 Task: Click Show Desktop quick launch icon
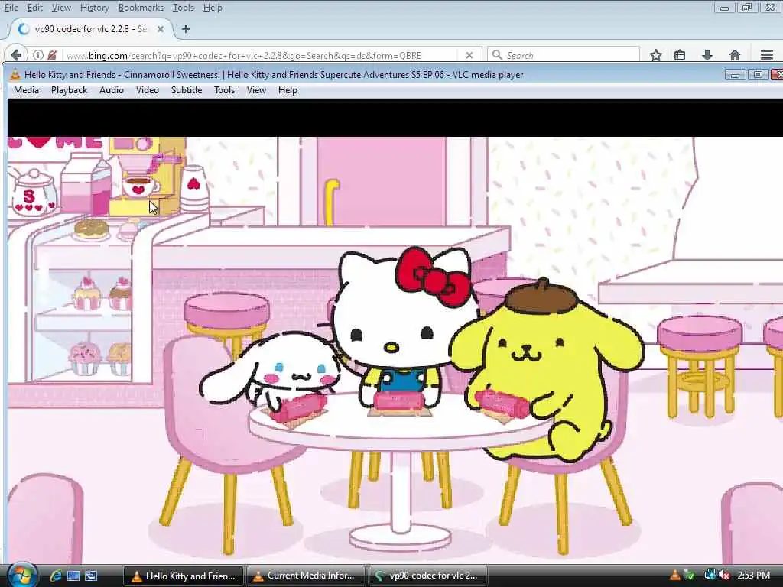[x=73, y=576]
